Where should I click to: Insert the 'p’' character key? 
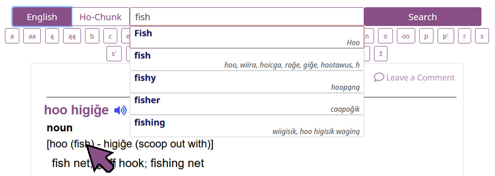(445, 36)
